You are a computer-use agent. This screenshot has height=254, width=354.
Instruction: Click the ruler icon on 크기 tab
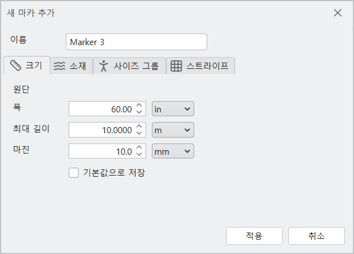[16, 65]
